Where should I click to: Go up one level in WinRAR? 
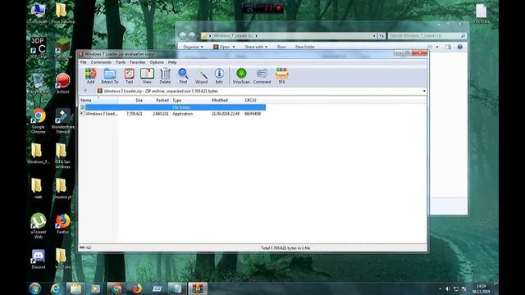click(85, 91)
